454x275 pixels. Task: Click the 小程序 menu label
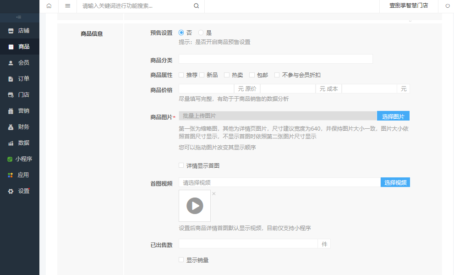pyautogui.click(x=24, y=159)
